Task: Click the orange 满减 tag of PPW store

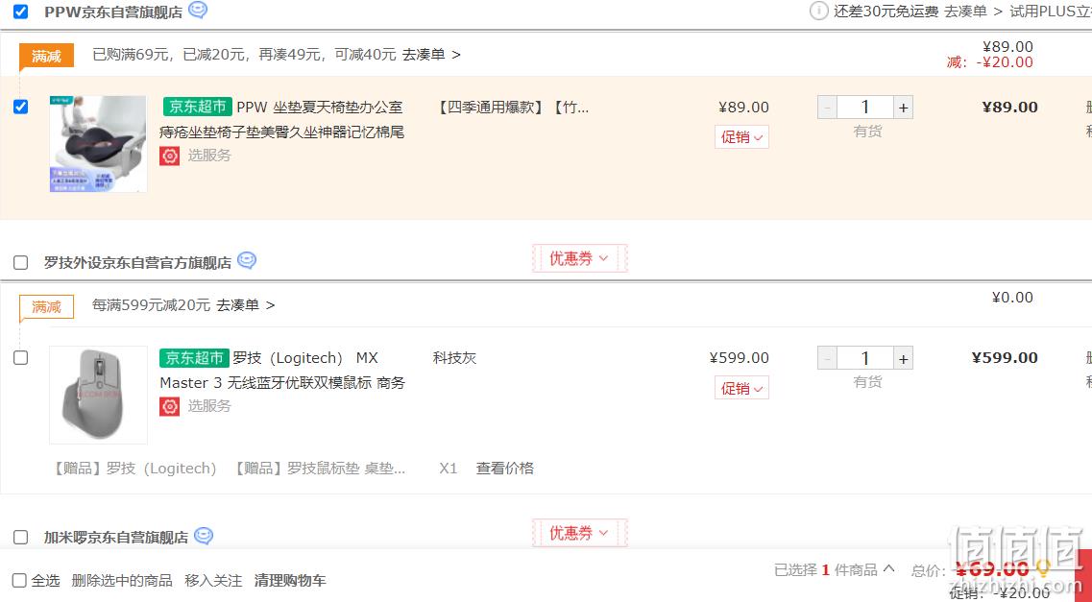Action: tap(46, 56)
